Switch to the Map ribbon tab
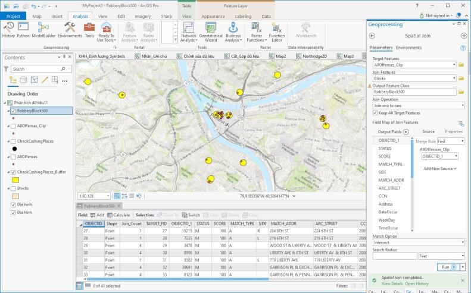Screen dimensions: 471x293 coord(37,16)
